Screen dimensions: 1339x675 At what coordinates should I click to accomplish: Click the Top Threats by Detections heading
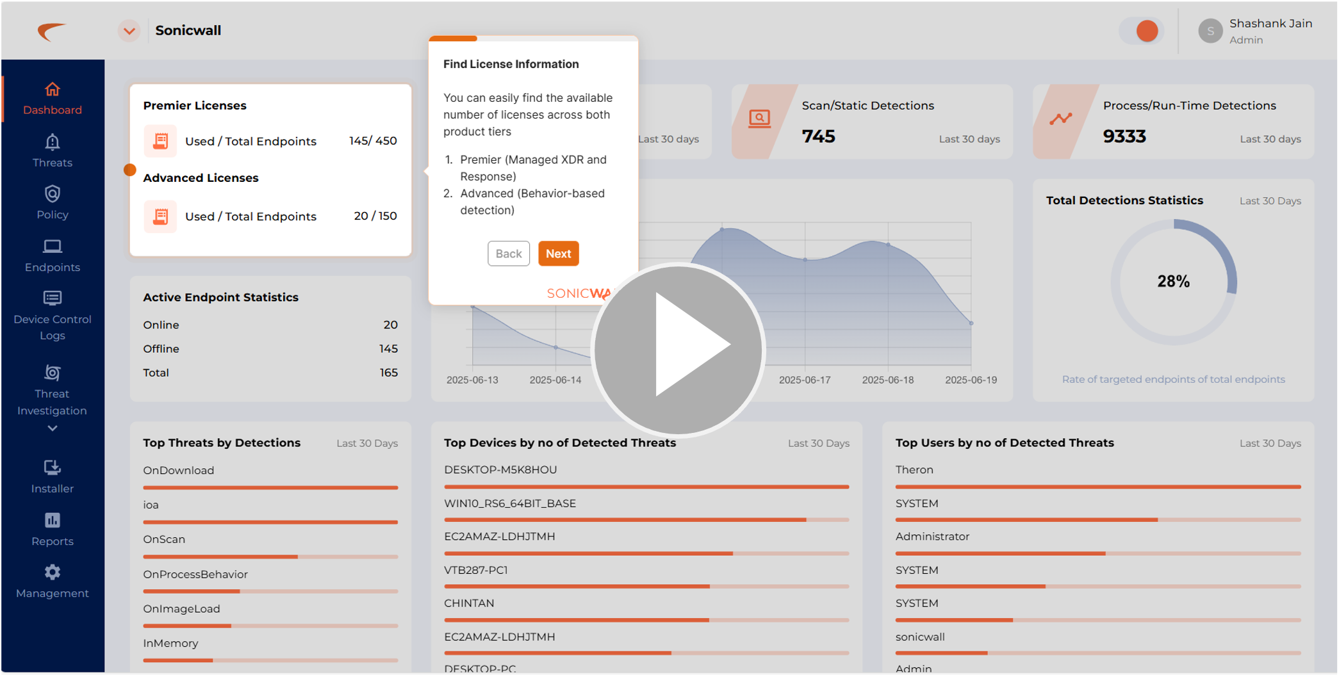point(222,443)
